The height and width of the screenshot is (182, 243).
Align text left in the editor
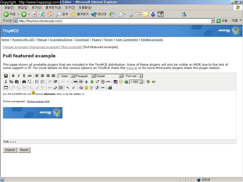coord(37,76)
